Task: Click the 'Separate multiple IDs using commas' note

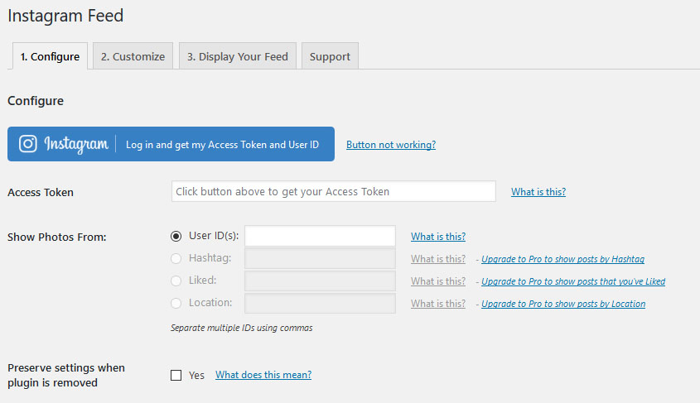Action: (242, 328)
